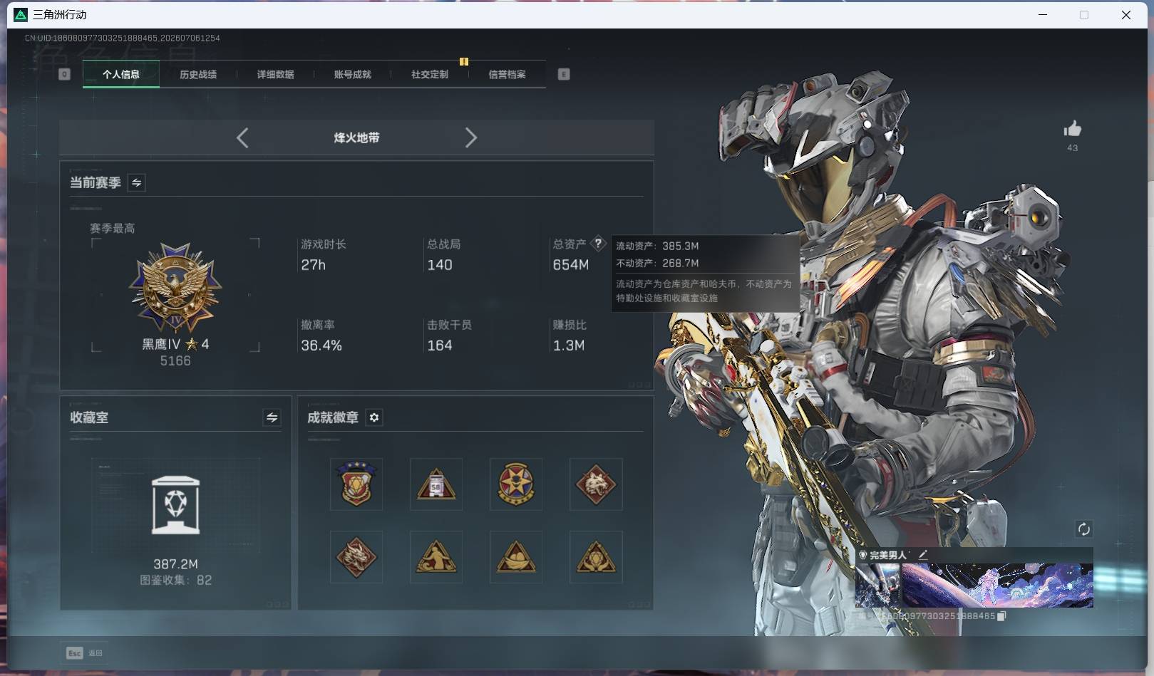Select the 社交定制 tab

[430, 74]
